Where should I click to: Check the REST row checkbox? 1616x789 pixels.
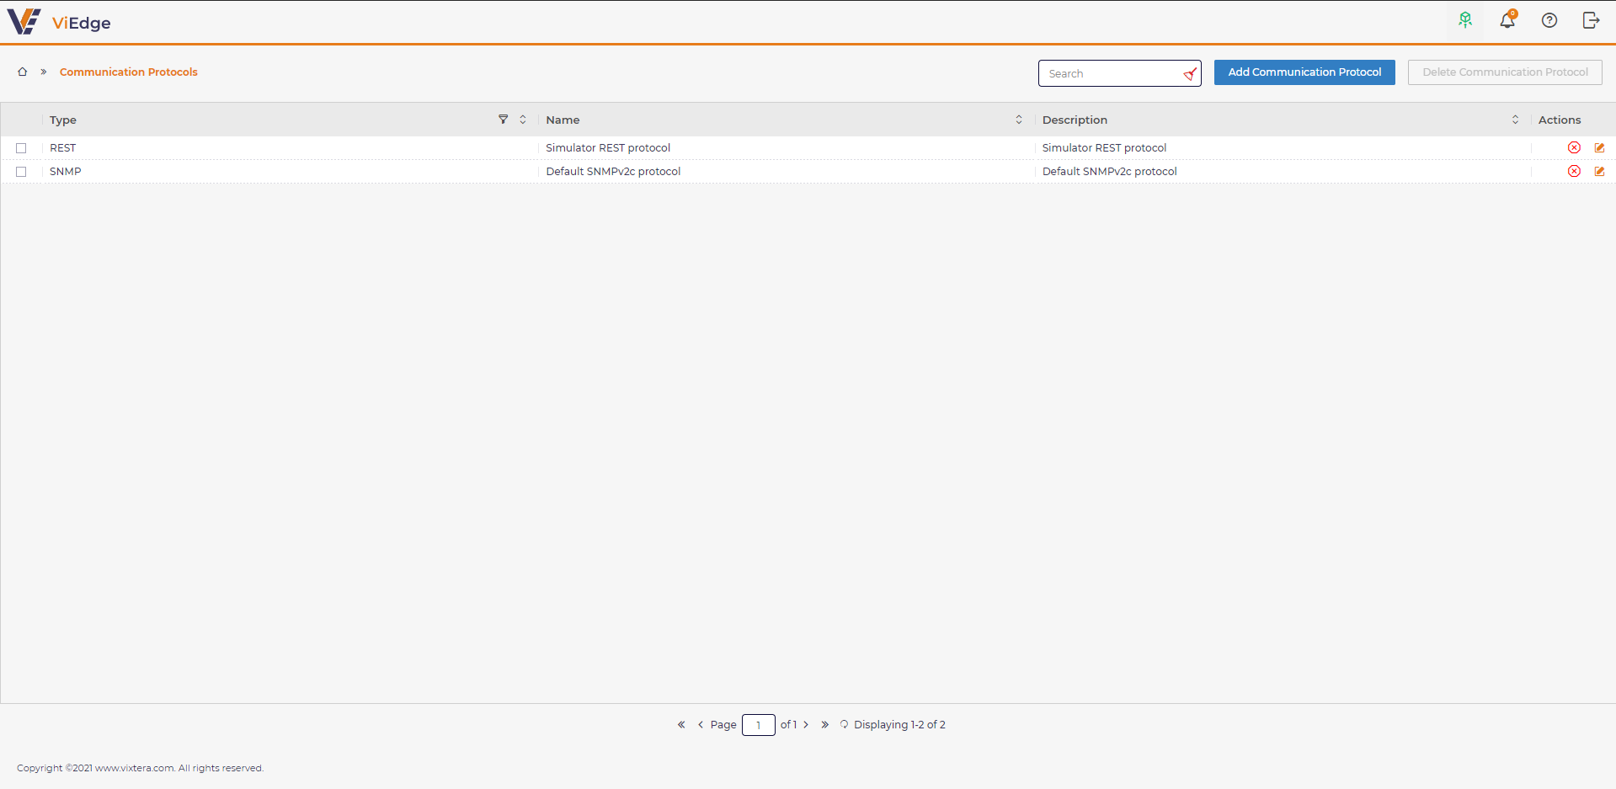[21, 148]
